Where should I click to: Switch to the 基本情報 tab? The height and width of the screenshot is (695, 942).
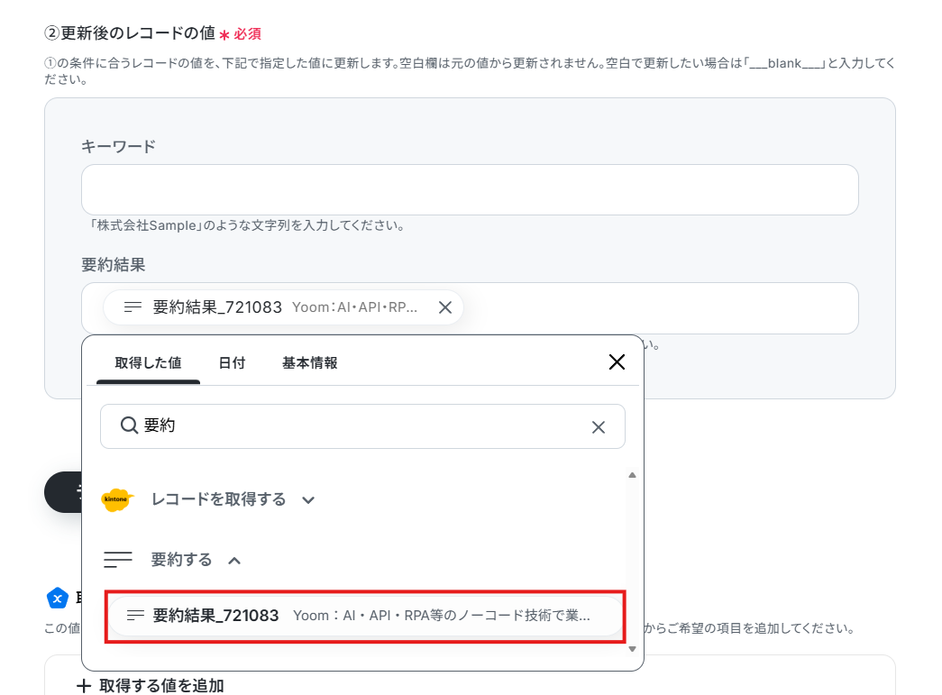point(310,362)
